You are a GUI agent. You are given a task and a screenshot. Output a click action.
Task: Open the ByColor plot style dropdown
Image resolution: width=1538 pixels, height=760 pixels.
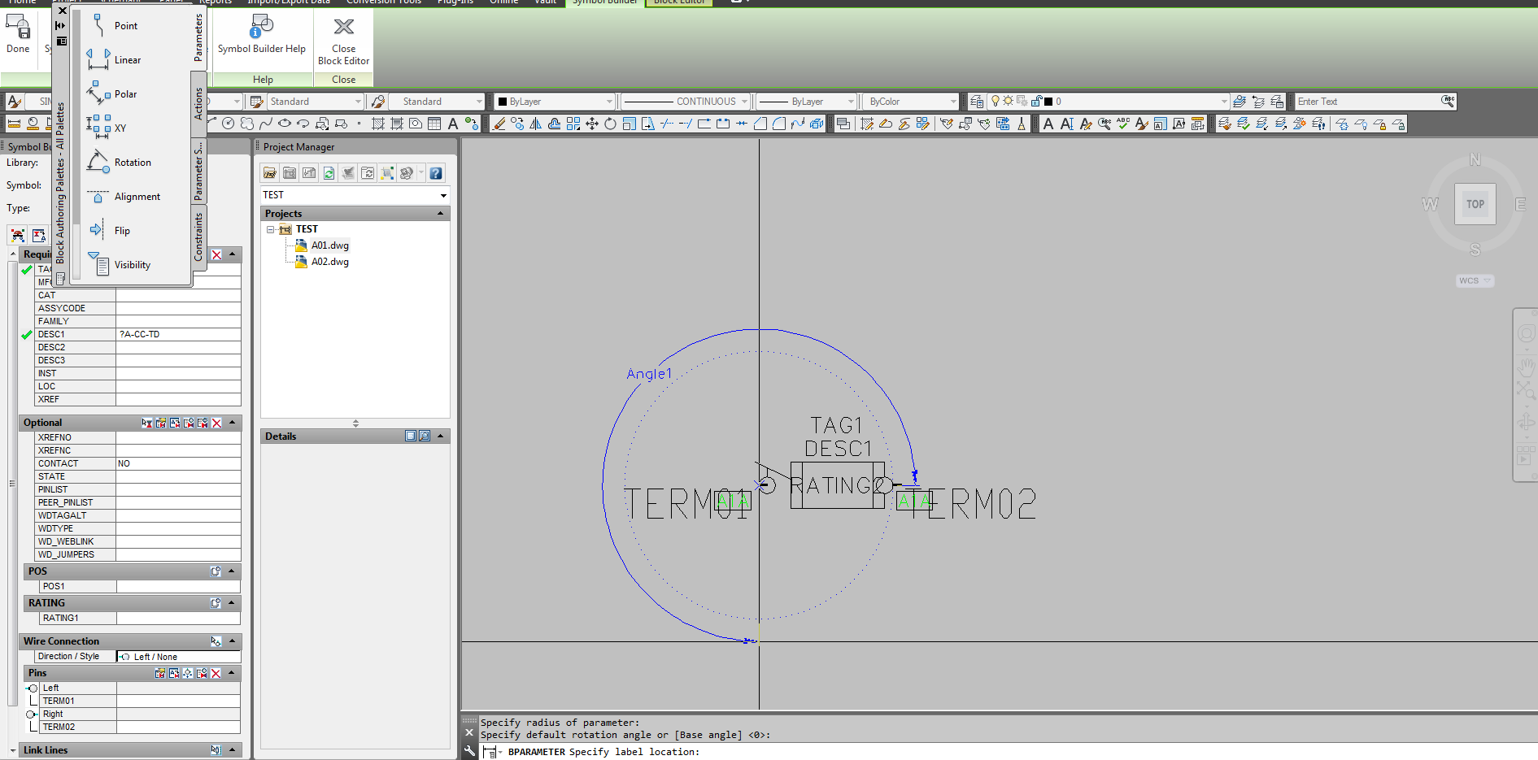point(912,102)
